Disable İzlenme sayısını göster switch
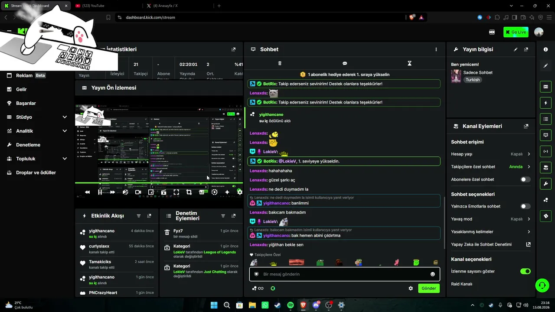This screenshot has width=555, height=312. [525, 271]
